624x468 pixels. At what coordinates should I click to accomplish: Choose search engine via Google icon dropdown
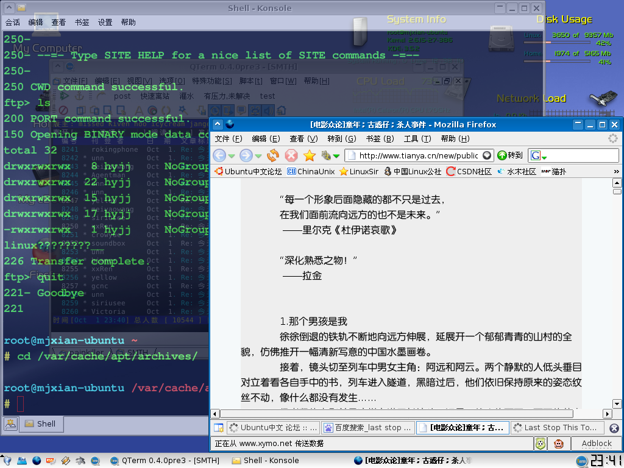tap(539, 155)
